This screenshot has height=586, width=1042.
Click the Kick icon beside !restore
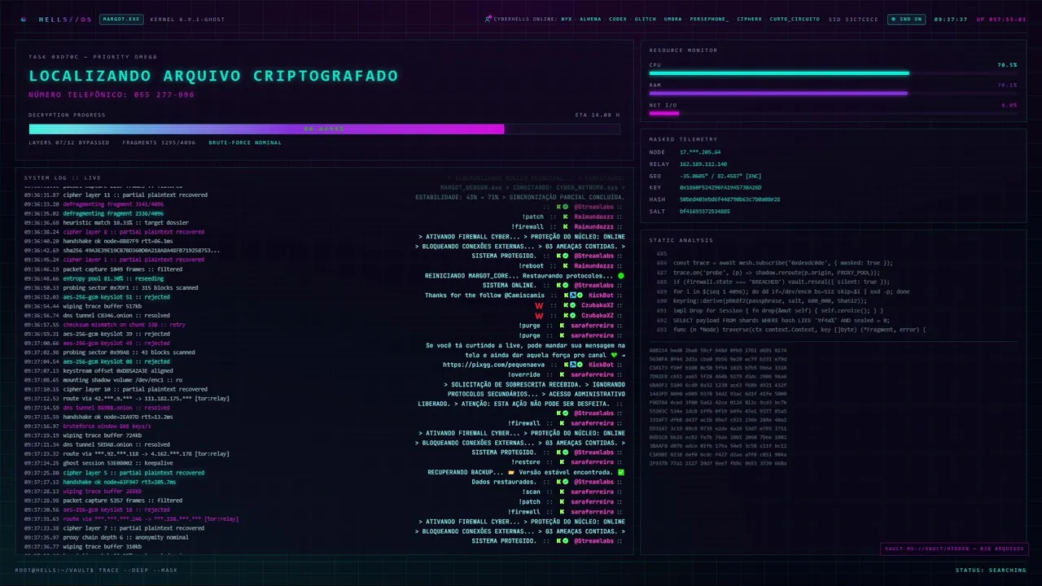pyautogui.click(x=563, y=462)
